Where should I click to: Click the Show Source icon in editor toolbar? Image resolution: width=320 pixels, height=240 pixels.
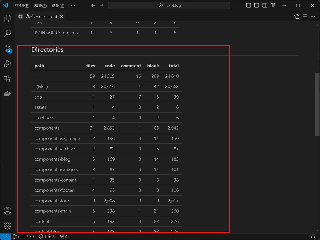[x=297, y=16]
